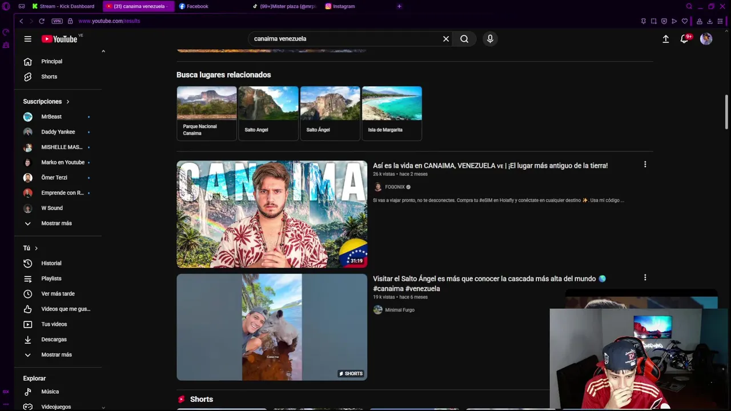
Task: Open the browser easy setup icon
Action: click(721, 21)
